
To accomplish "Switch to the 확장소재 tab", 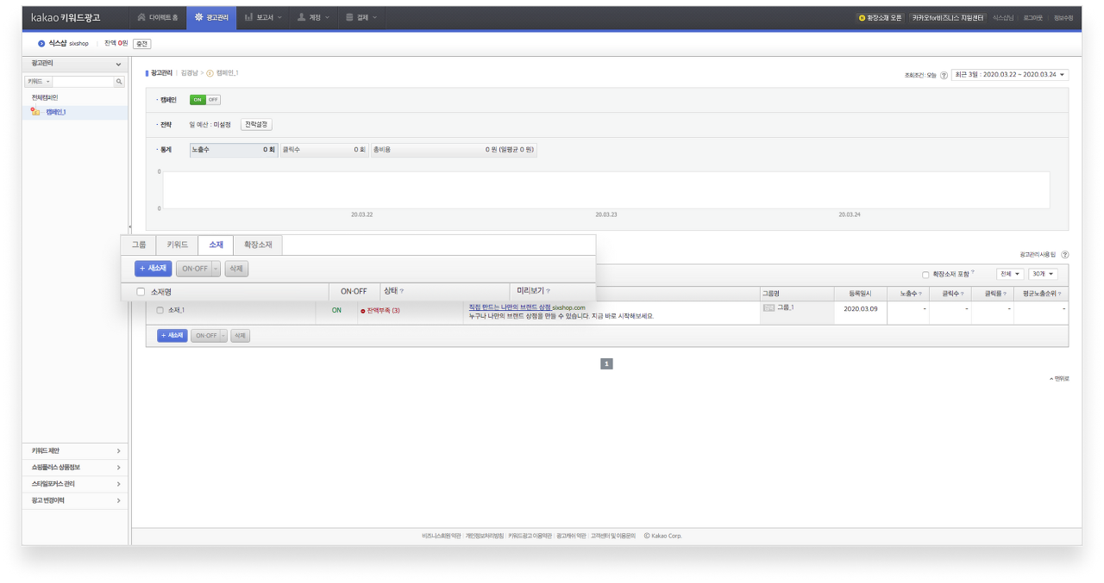I will point(258,245).
